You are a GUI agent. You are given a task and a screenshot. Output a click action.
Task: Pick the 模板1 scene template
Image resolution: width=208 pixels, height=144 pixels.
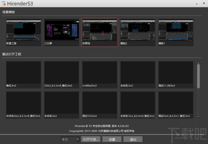point(176,32)
